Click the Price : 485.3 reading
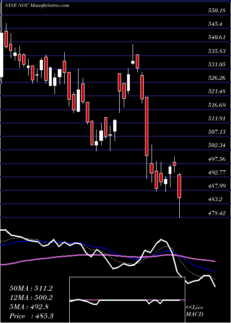 click(x=31, y=316)
